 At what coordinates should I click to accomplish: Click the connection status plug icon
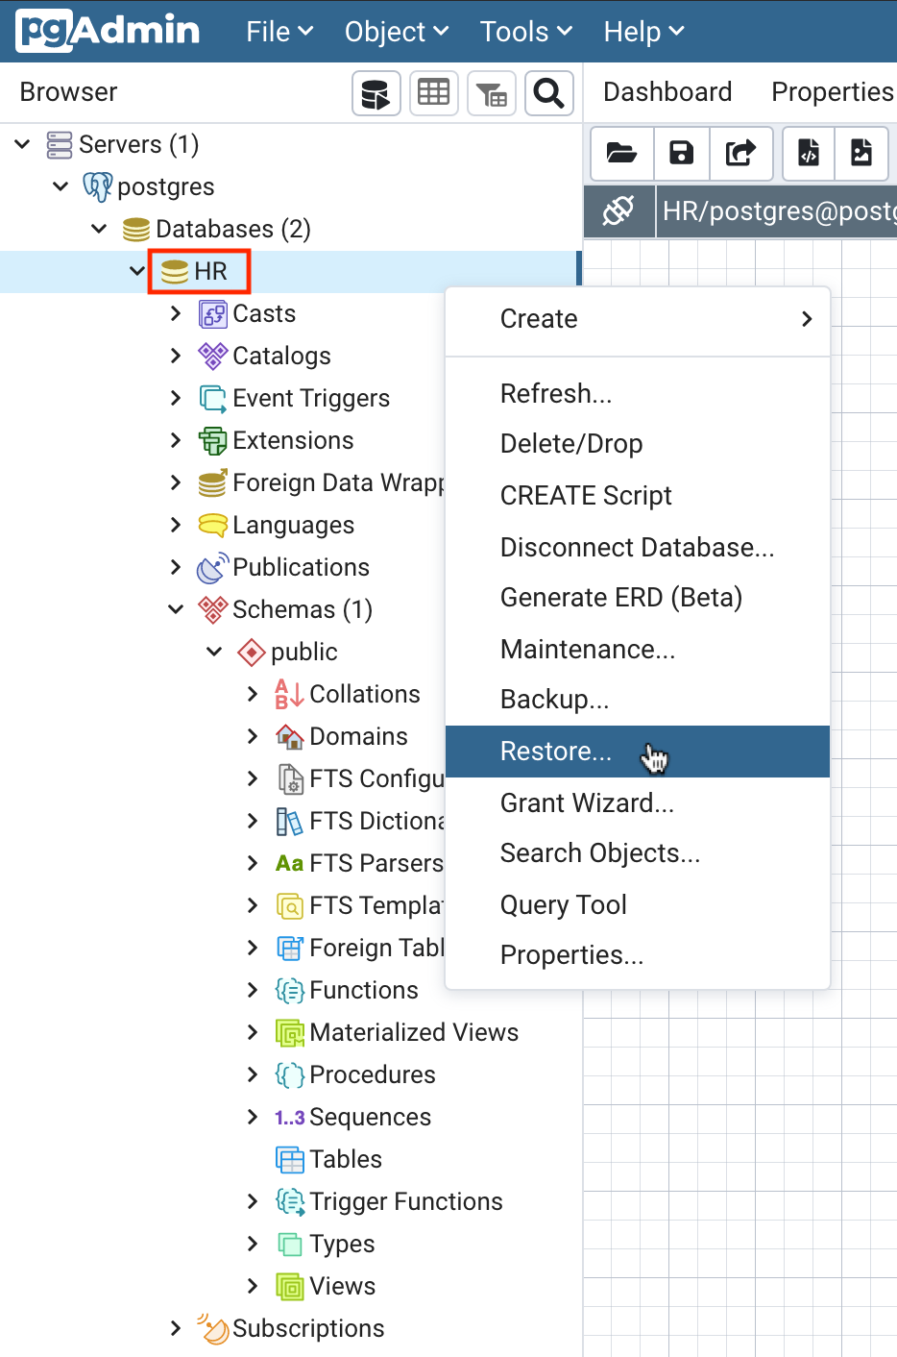tap(618, 210)
